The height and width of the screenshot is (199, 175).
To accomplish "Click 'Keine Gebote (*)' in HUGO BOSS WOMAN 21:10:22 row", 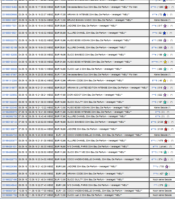I will point(162,108).
